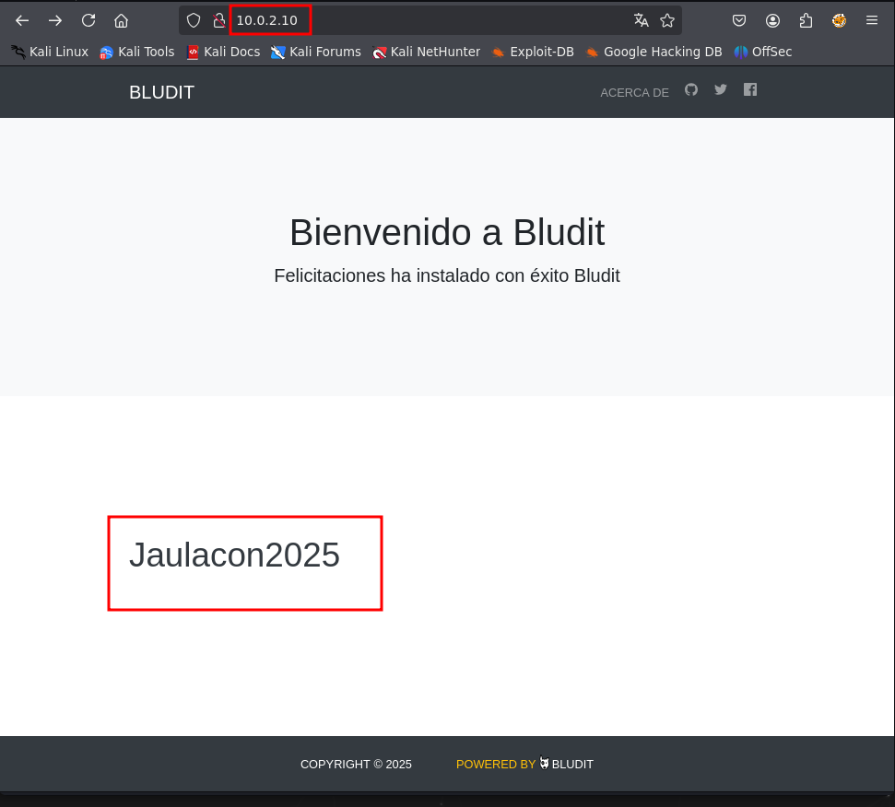Reload the current page
Viewport: 895px width, 807px height.
click(88, 20)
